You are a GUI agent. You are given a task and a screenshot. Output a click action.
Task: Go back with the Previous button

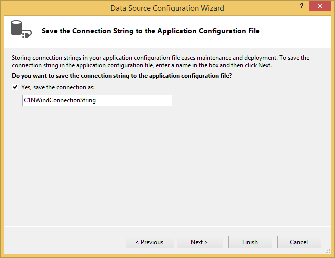pos(150,242)
